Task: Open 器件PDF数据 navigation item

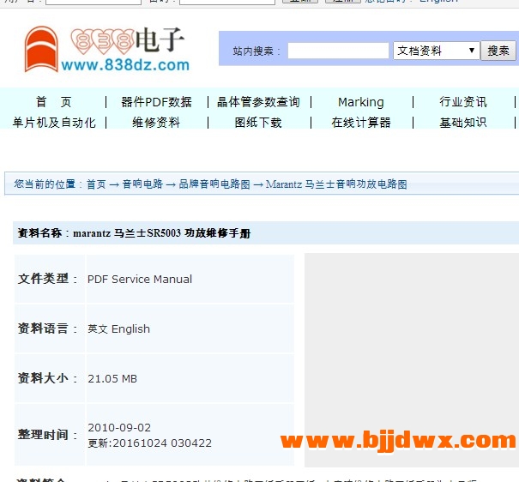Action: (156, 102)
